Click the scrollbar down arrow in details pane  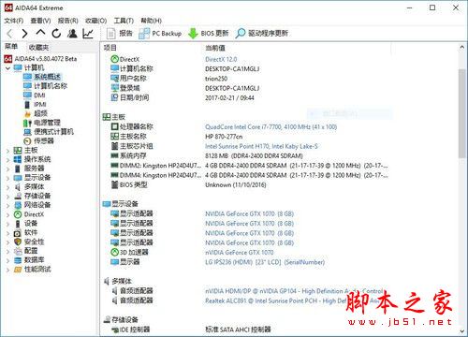pos(461,331)
